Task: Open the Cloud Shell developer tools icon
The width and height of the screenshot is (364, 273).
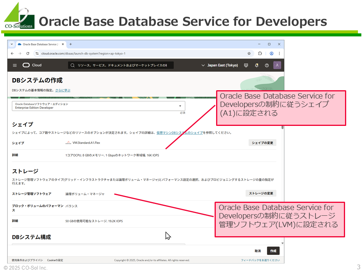Action: click(x=246, y=66)
